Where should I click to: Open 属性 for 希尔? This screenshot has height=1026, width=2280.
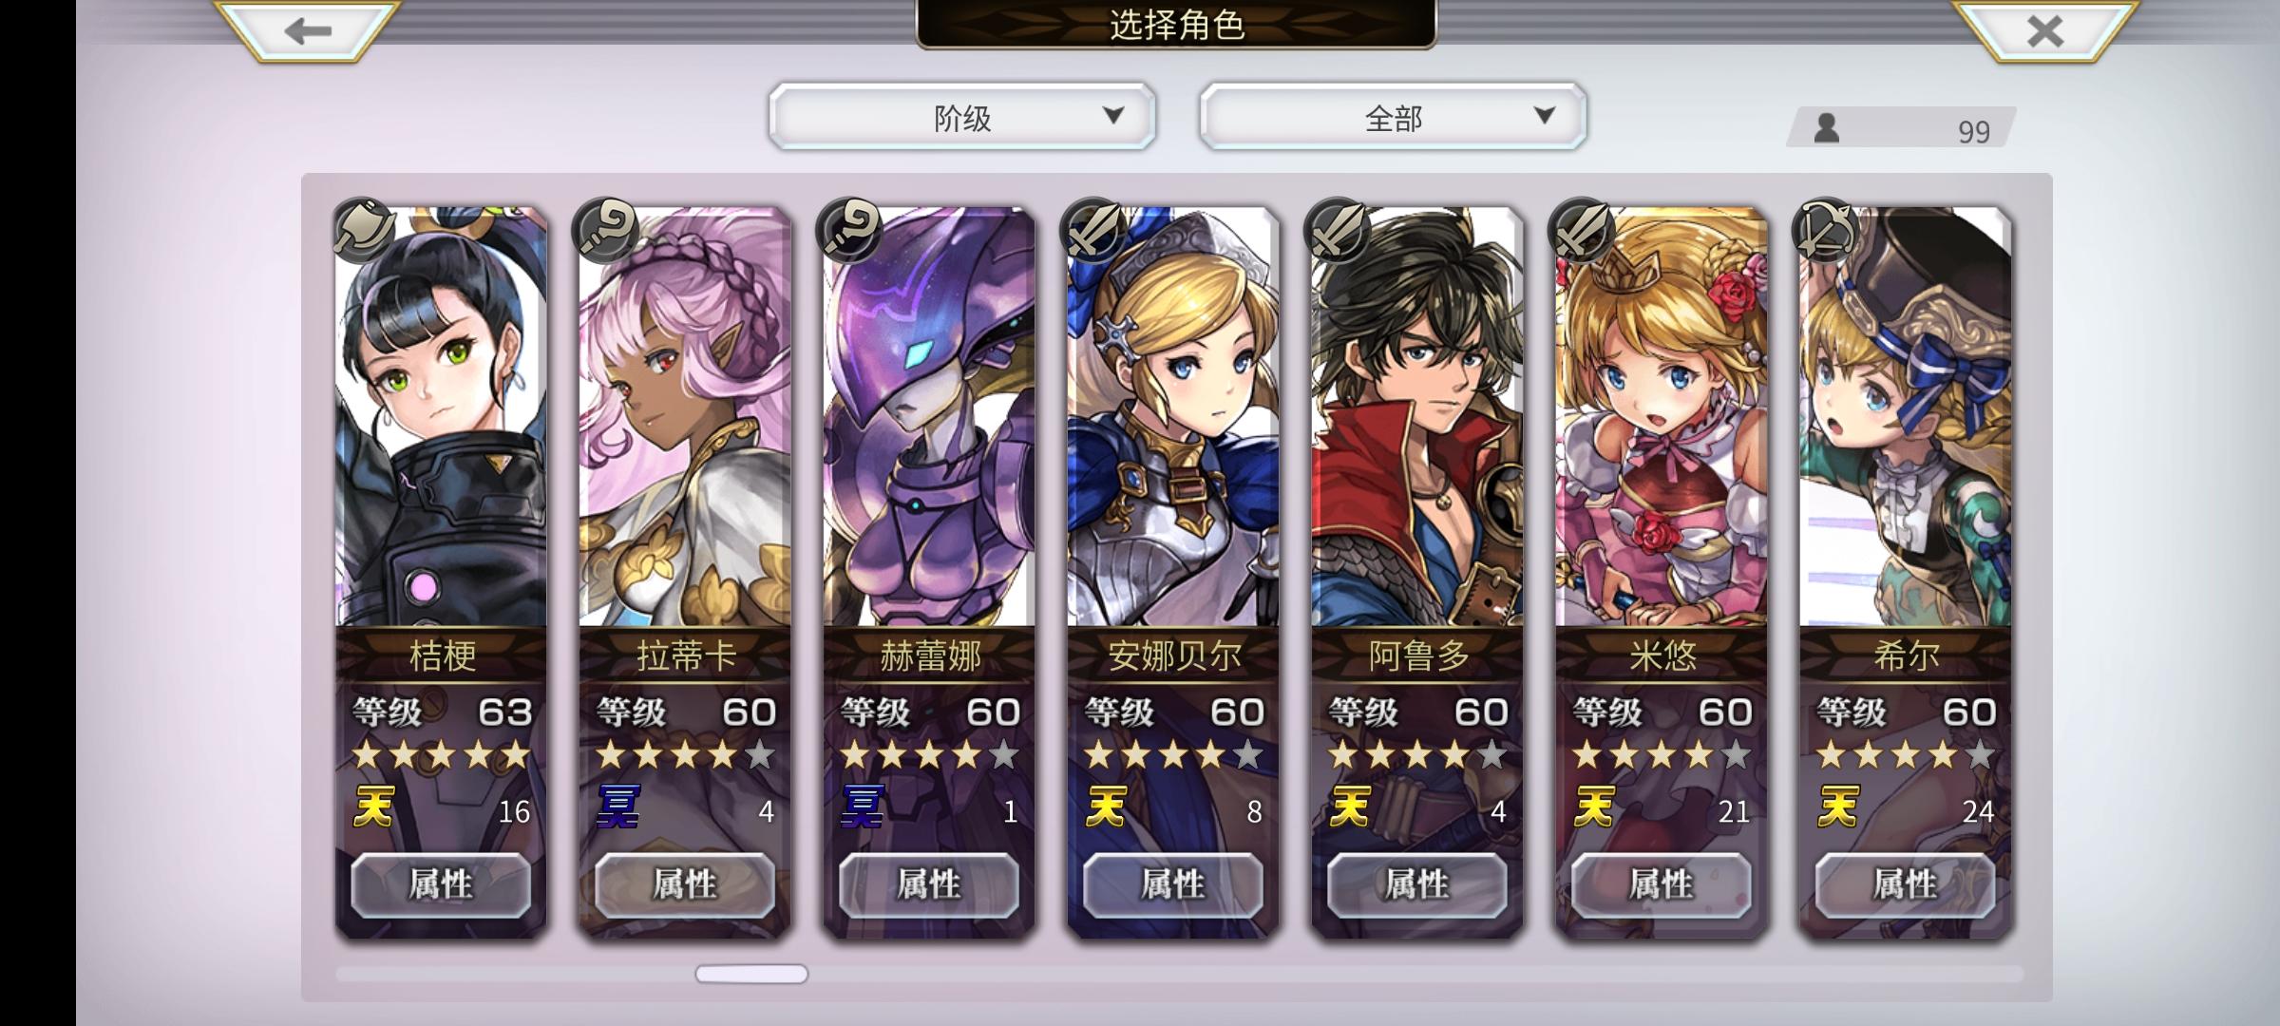tap(1906, 884)
